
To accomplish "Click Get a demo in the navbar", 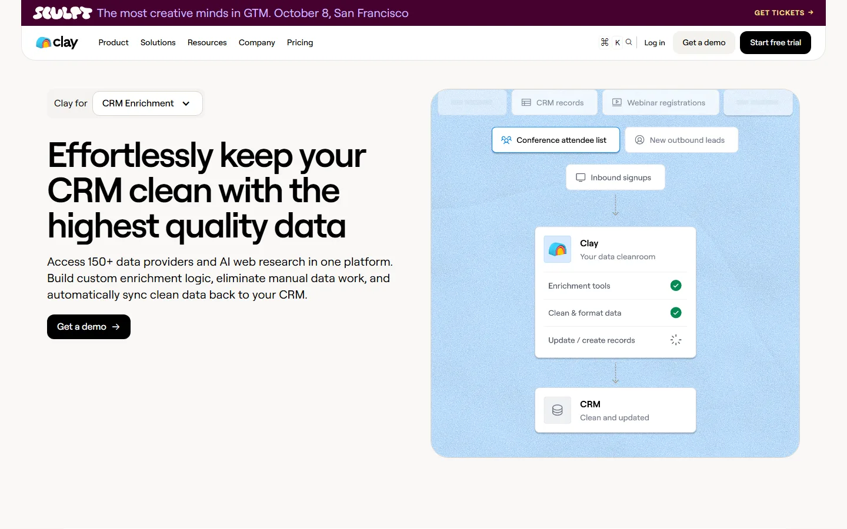I will point(704,42).
